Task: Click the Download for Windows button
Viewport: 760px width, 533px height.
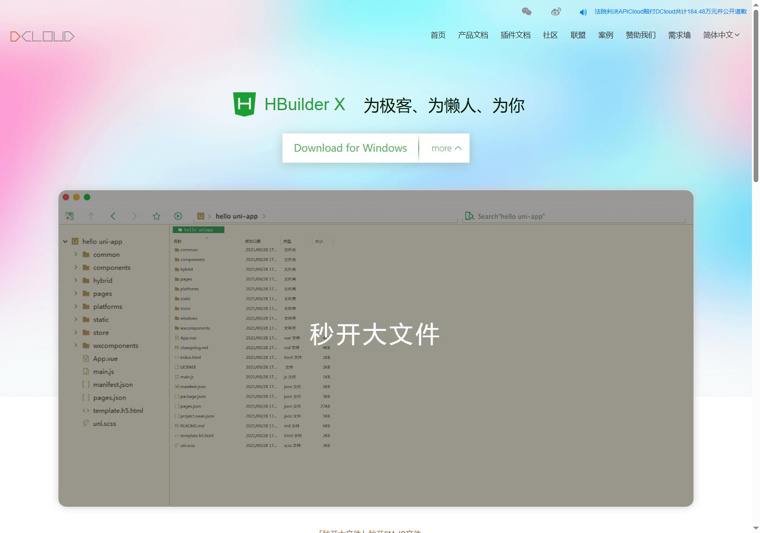Action: [x=350, y=148]
